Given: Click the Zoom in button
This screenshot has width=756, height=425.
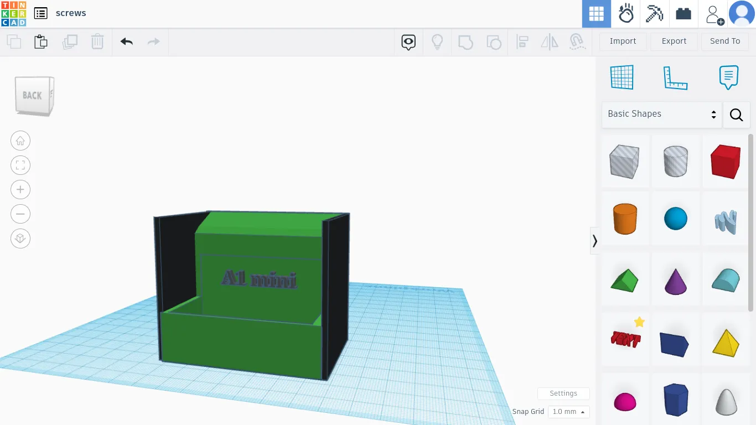Looking at the screenshot, I should pyautogui.click(x=20, y=190).
